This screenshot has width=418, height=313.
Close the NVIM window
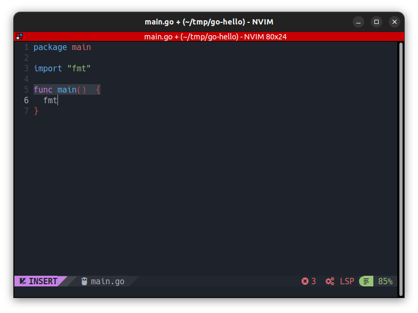[x=395, y=22]
